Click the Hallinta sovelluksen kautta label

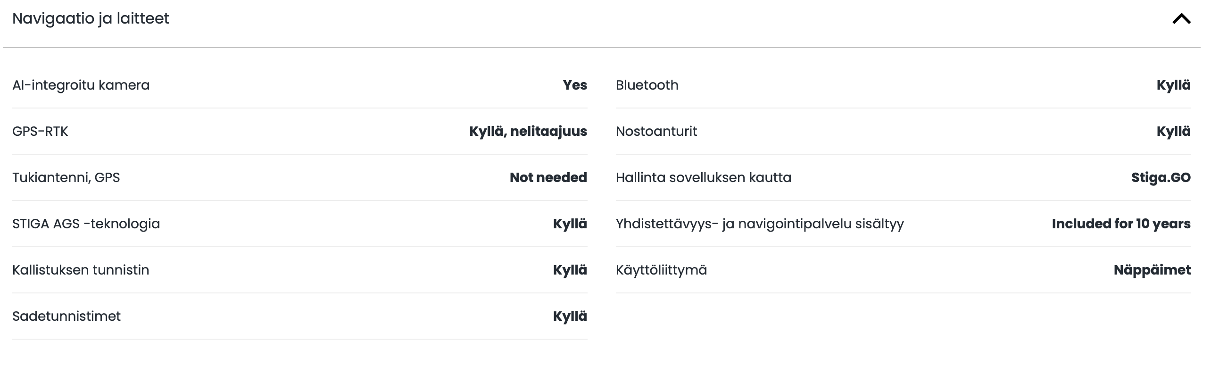pyautogui.click(x=703, y=178)
